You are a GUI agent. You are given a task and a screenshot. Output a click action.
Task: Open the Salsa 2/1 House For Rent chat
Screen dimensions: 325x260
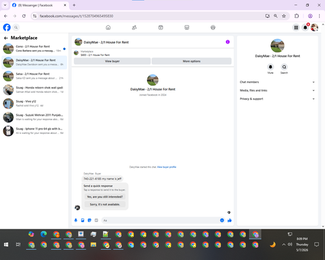tap(34, 76)
